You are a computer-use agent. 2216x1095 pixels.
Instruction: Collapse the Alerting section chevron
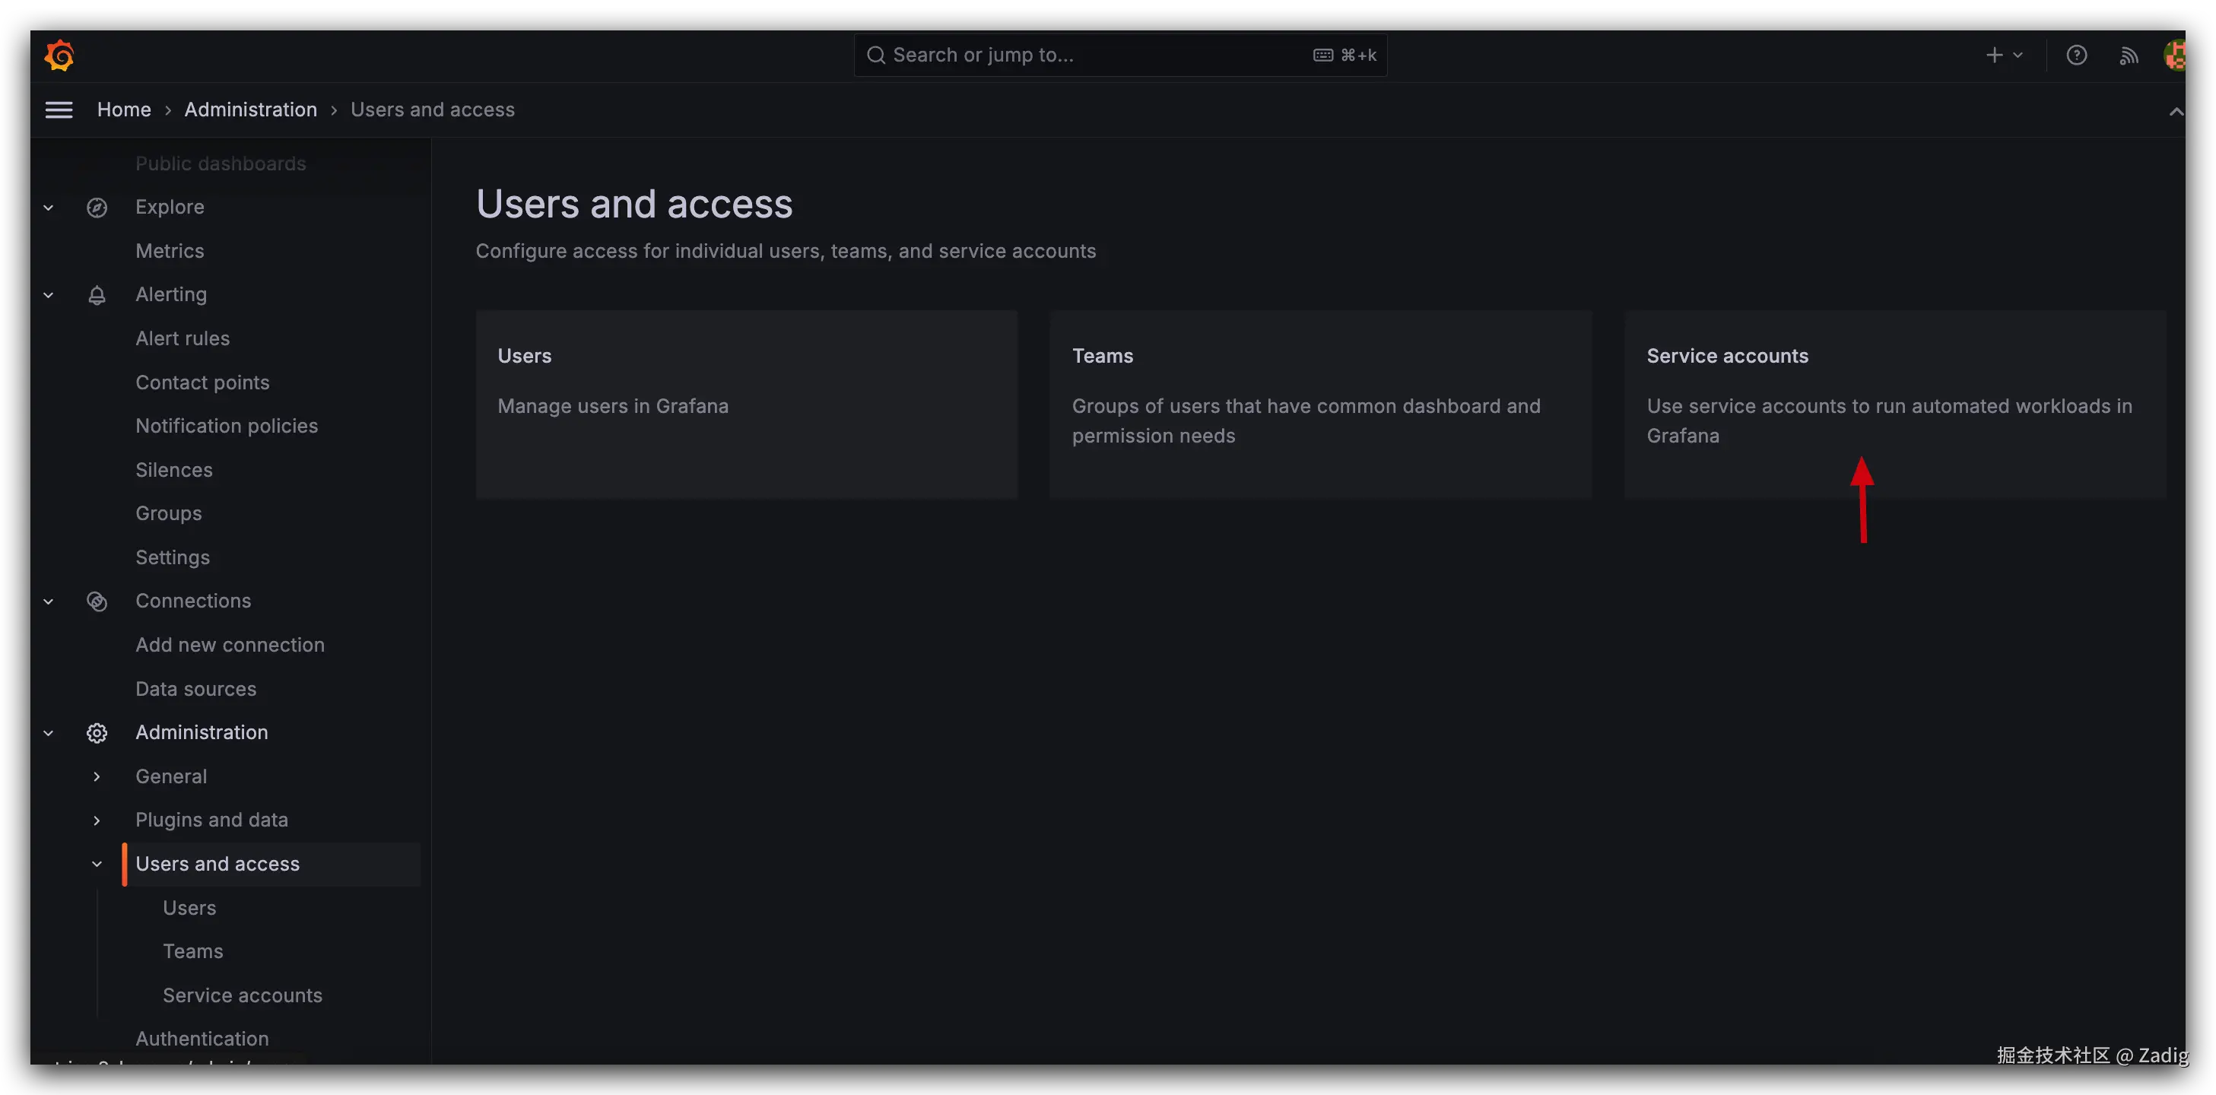tap(49, 295)
